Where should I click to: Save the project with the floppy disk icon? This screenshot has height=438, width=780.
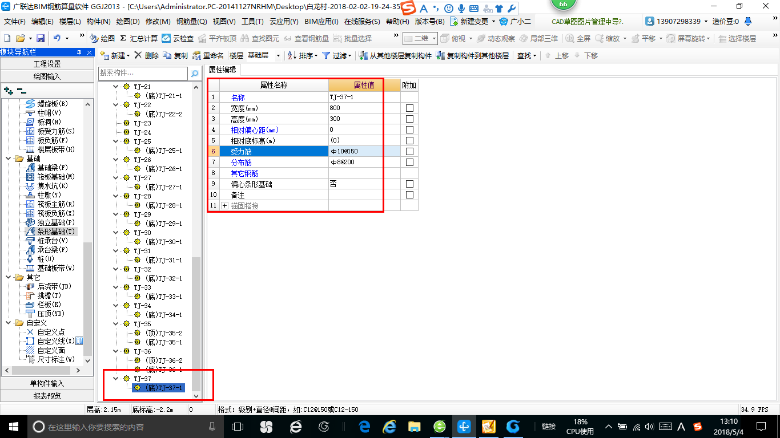point(41,38)
